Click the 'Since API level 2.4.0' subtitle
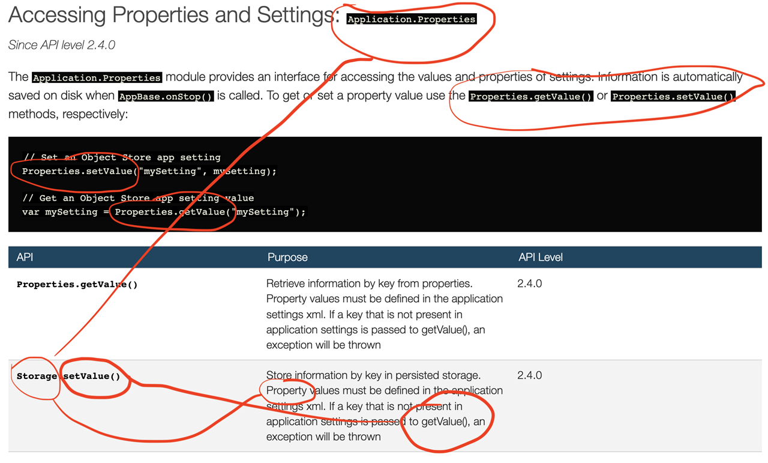768x463 pixels. coord(62,45)
